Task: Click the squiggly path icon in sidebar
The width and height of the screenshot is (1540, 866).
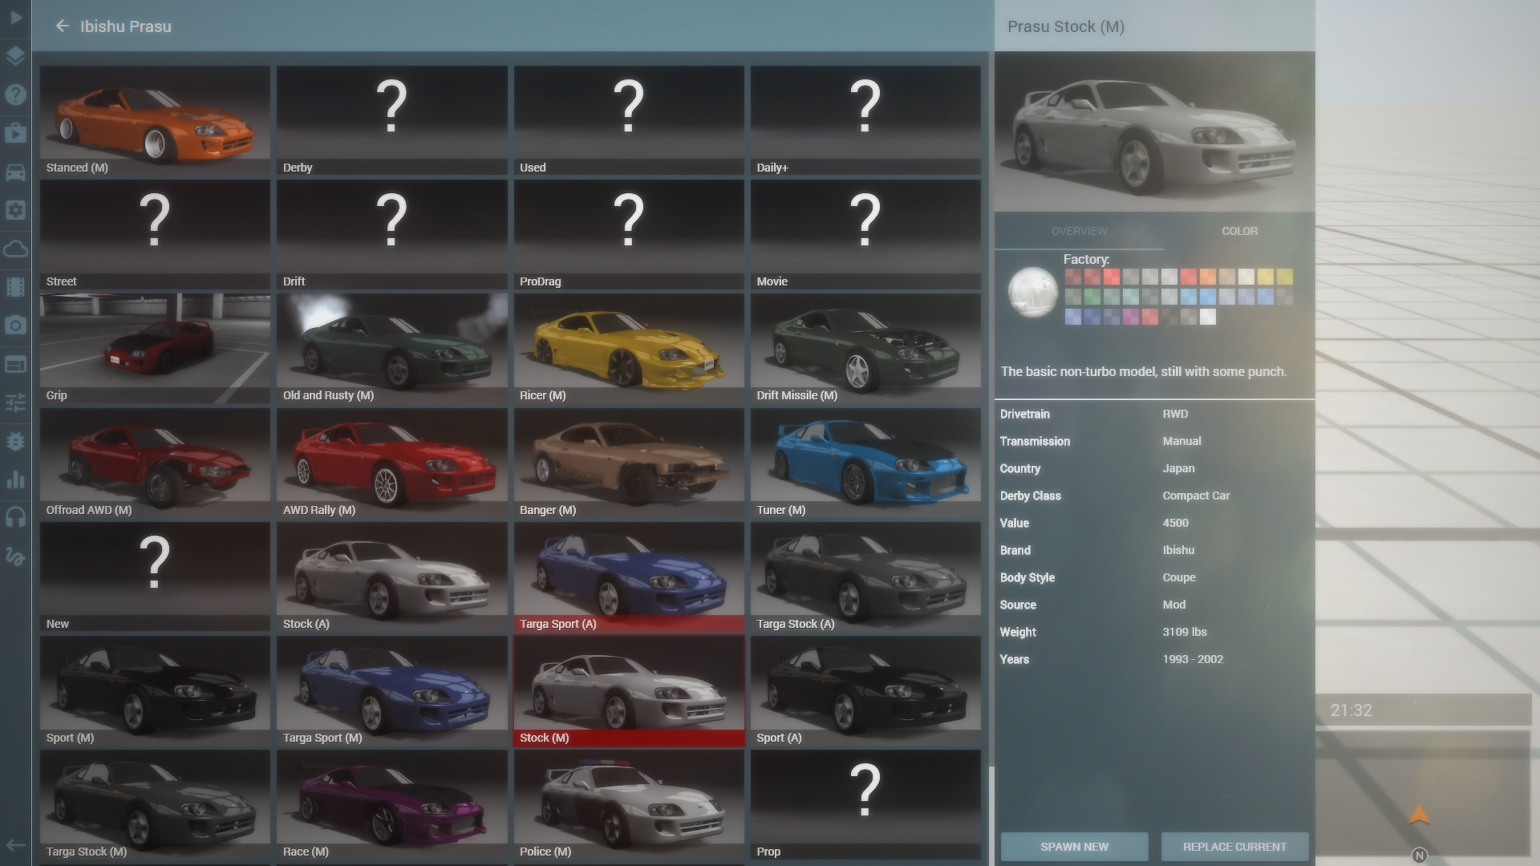Action: pyautogui.click(x=16, y=556)
